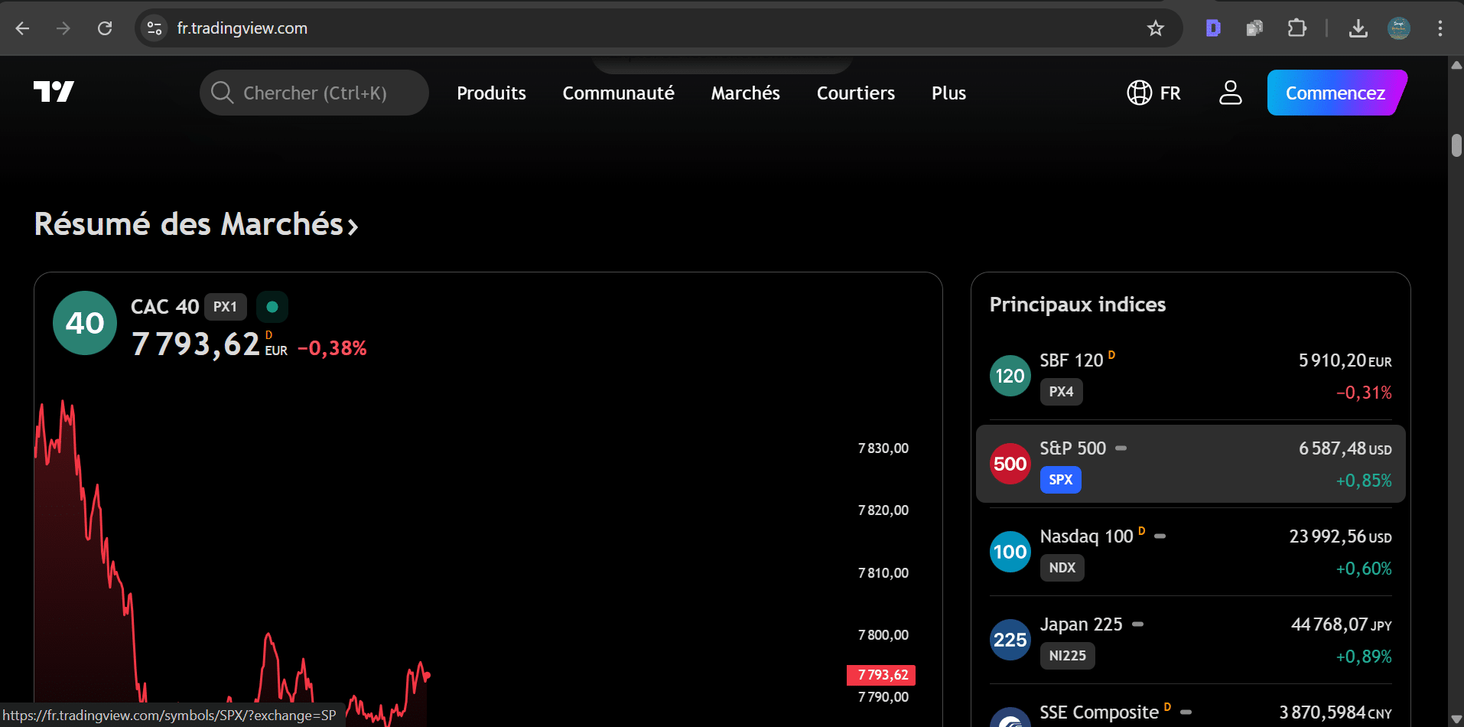1464x727 pixels.
Task: Click the CAC 40 round logo
Action: (85, 323)
